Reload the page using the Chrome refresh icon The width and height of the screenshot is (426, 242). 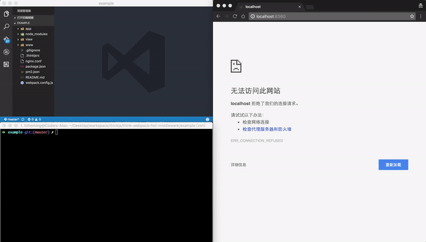click(x=235, y=16)
